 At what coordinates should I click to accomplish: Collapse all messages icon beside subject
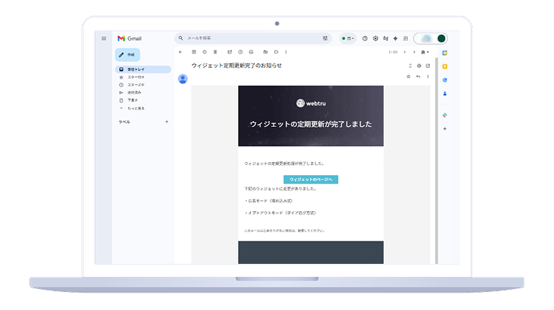point(410,66)
